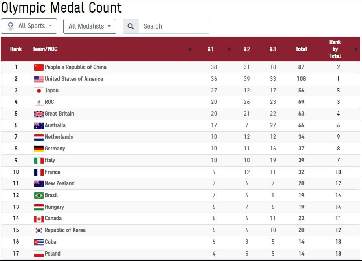
Task: Click the Japan flag icon
Action: pyautogui.click(x=39, y=91)
